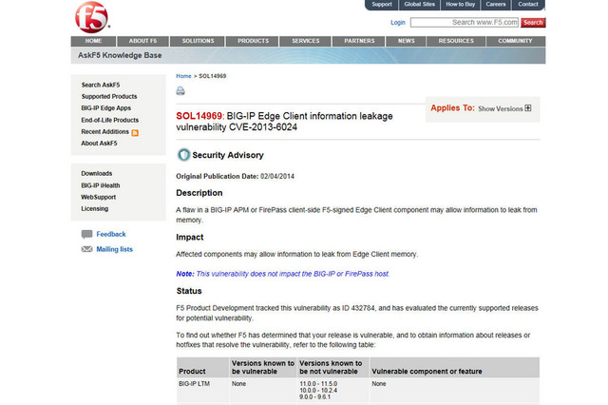Open Licensing sidebar link
The width and height of the screenshot is (608, 405).
[95, 209]
